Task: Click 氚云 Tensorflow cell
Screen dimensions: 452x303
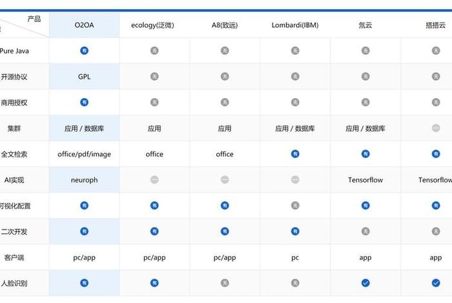Action: [x=365, y=180]
